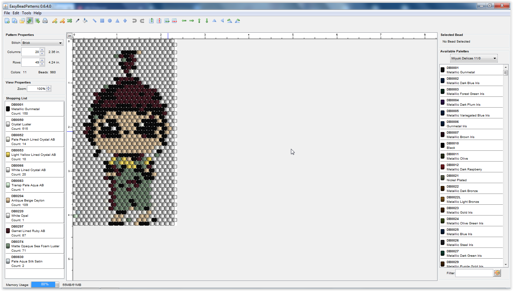This screenshot has height=291, width=513.
Task: Select the paint bucket fill tool
Action: (x=85, y=21)
